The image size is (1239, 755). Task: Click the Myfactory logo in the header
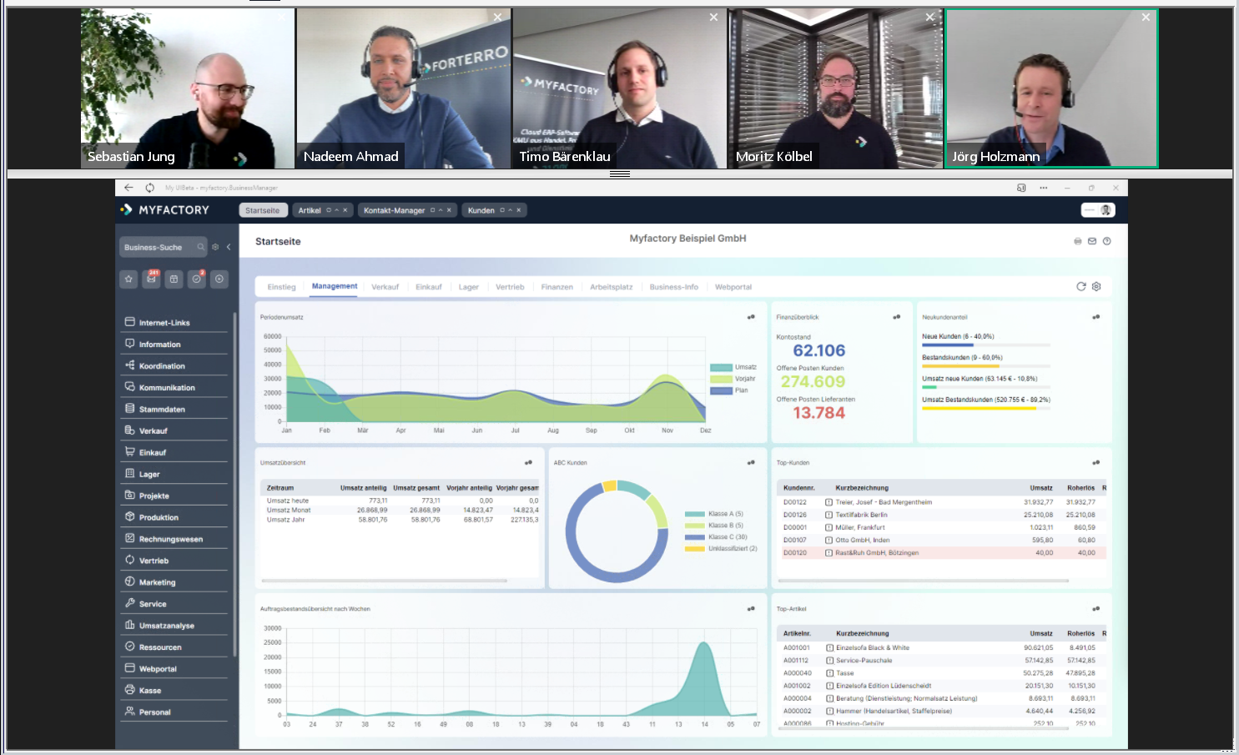coord(164,209)
